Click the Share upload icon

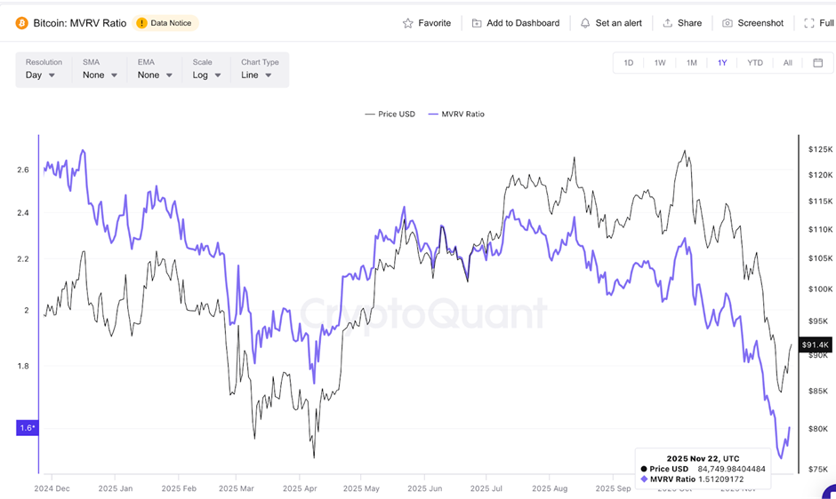[x=668, y=23]
